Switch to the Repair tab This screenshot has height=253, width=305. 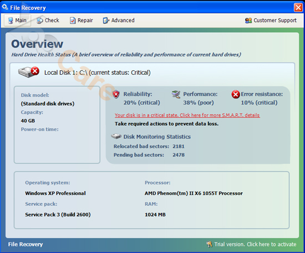coord(82,20)
